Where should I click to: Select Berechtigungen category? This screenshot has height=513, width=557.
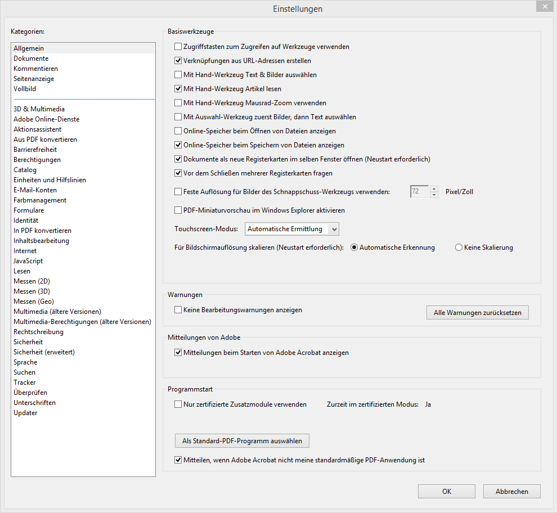coord(83,160)
